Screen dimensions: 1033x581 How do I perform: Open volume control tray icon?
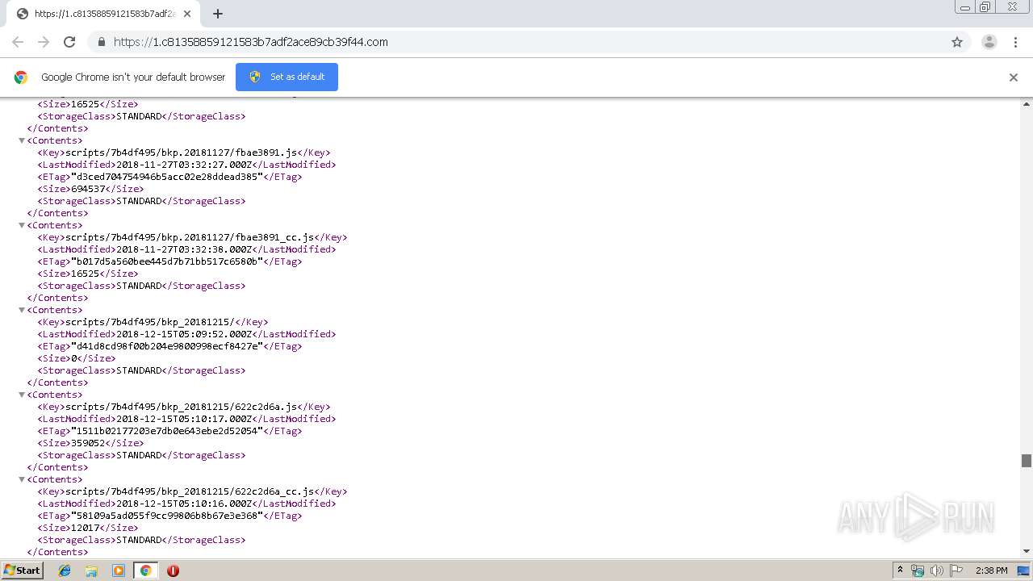click(937, 571)
